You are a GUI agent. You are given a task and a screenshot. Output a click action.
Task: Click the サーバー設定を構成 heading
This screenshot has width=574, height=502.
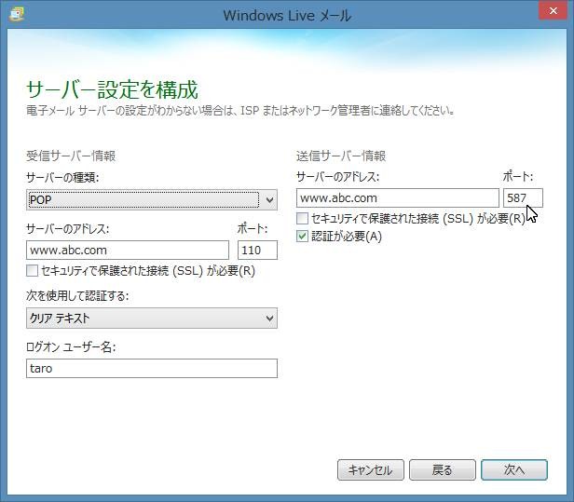point(112,89)
